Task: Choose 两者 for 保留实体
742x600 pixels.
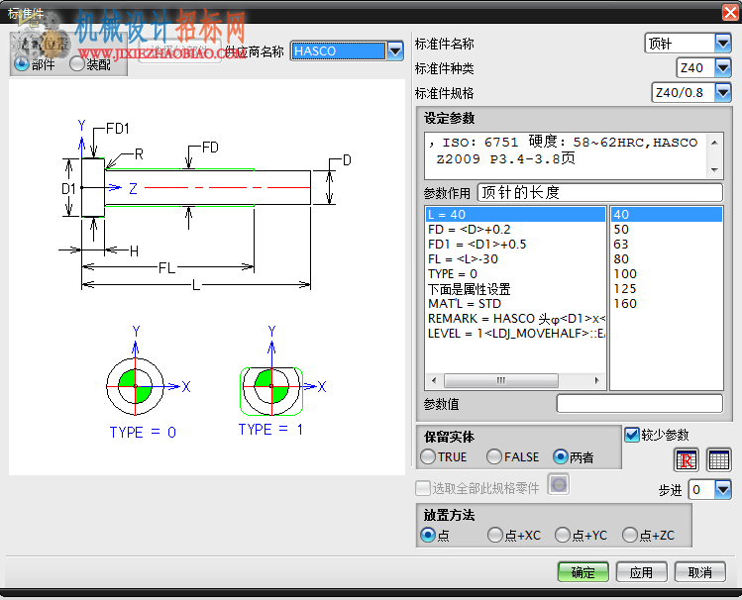Action: click(x=561, y=456)
